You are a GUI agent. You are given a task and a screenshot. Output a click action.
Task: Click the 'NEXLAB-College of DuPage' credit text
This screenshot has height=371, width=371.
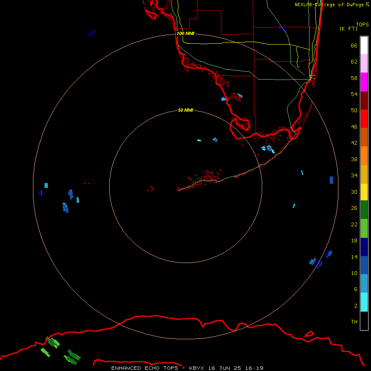(329, 5)
